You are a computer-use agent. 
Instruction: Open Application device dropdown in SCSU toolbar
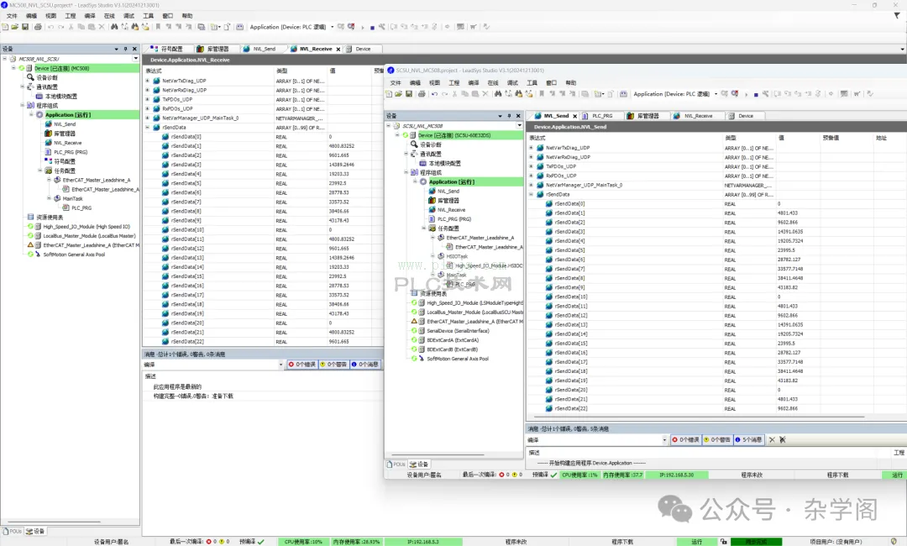click(716, 94)
